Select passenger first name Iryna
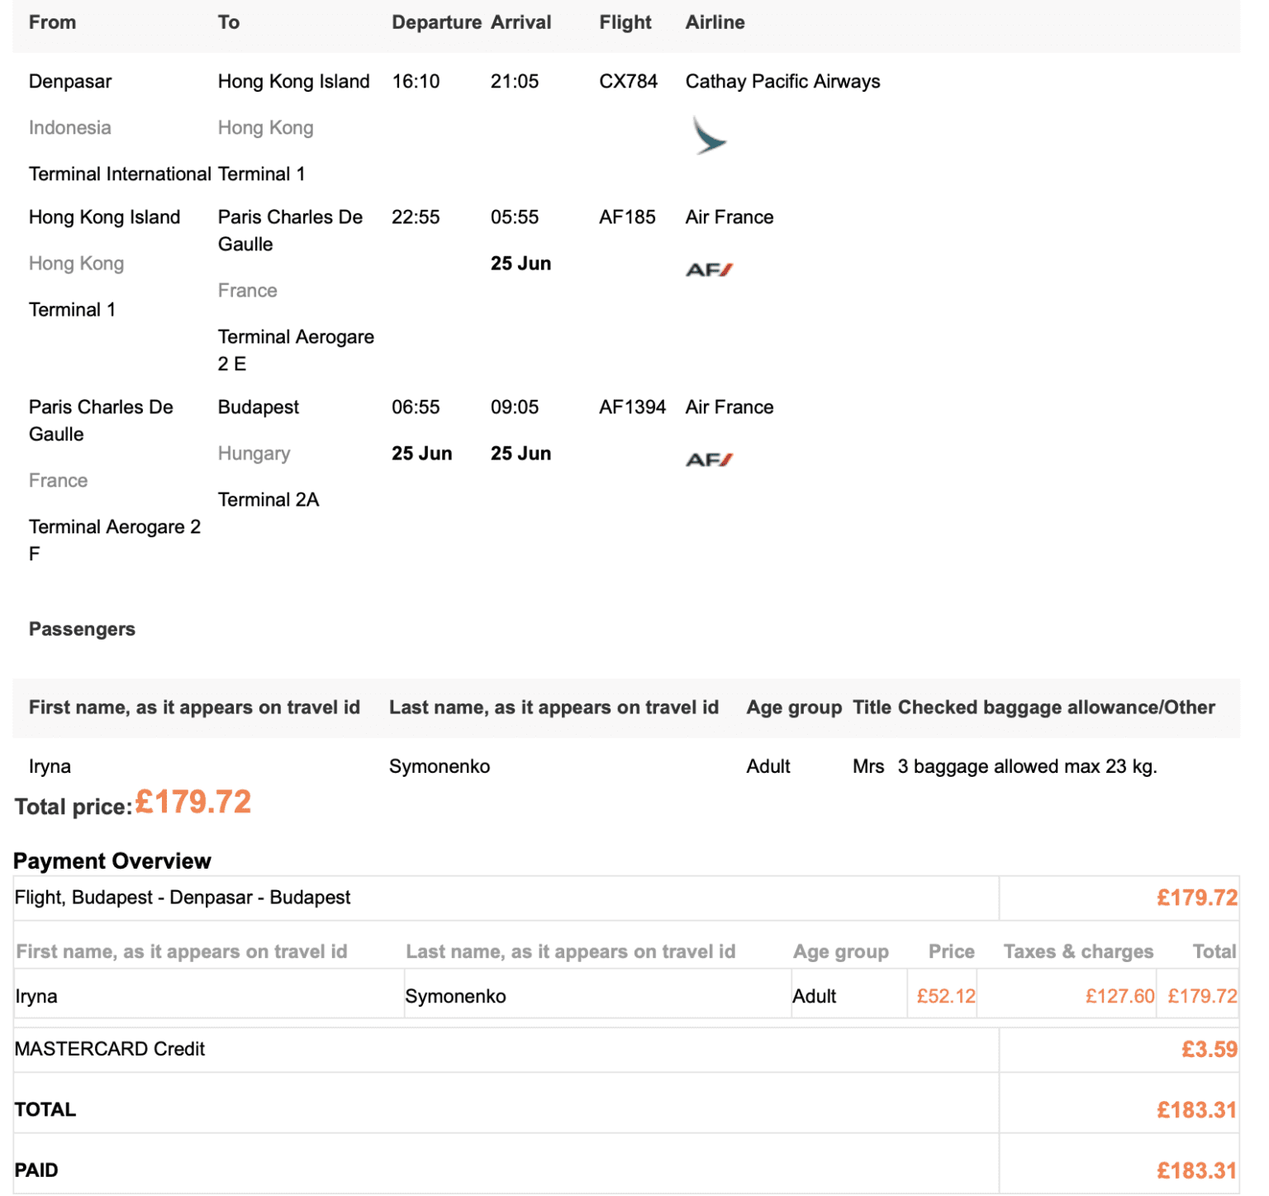 click(50, 765)
